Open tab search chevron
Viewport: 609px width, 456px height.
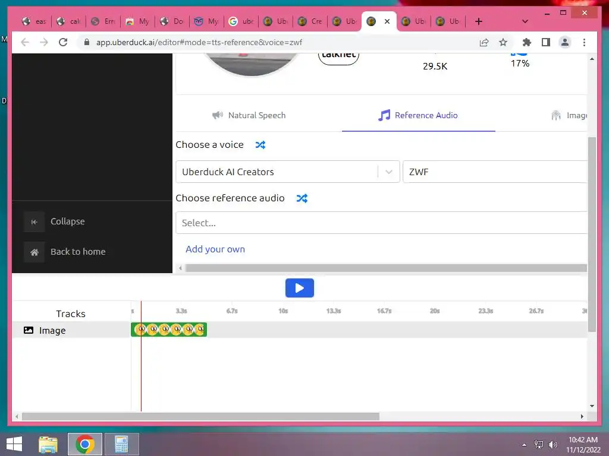tap(525, 22)
